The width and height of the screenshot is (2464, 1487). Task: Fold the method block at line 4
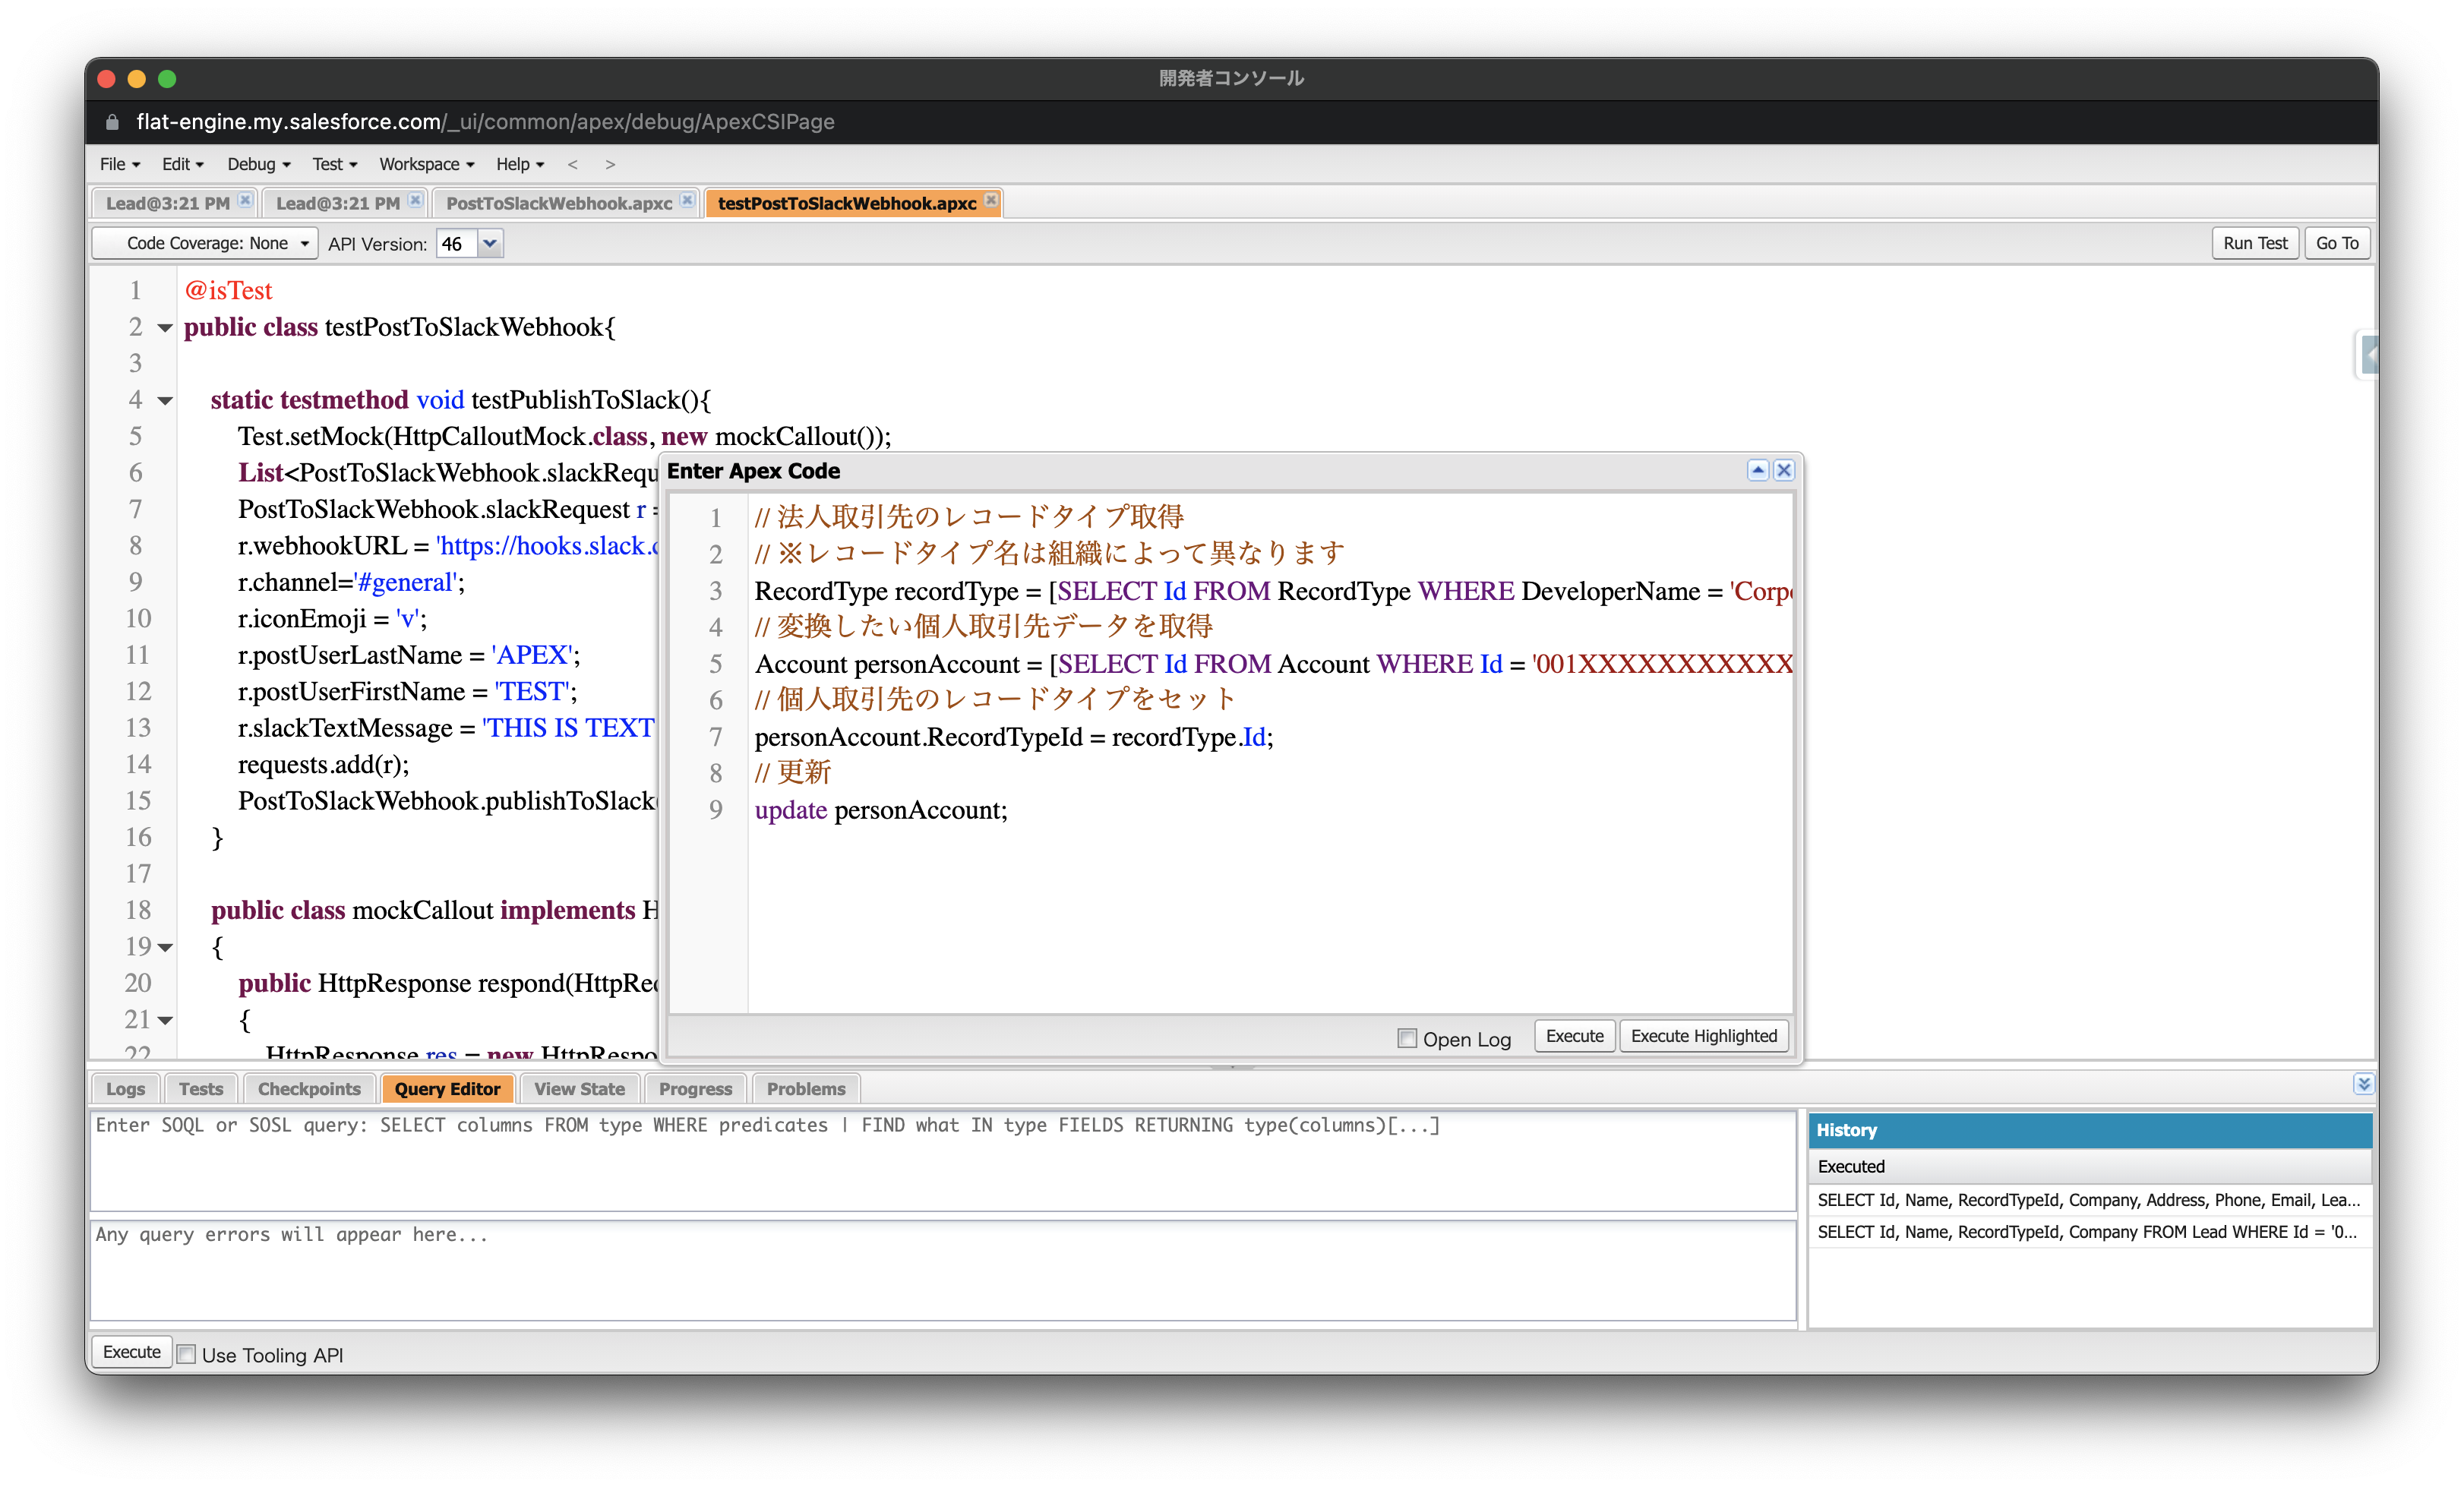(x=165, y=401)
